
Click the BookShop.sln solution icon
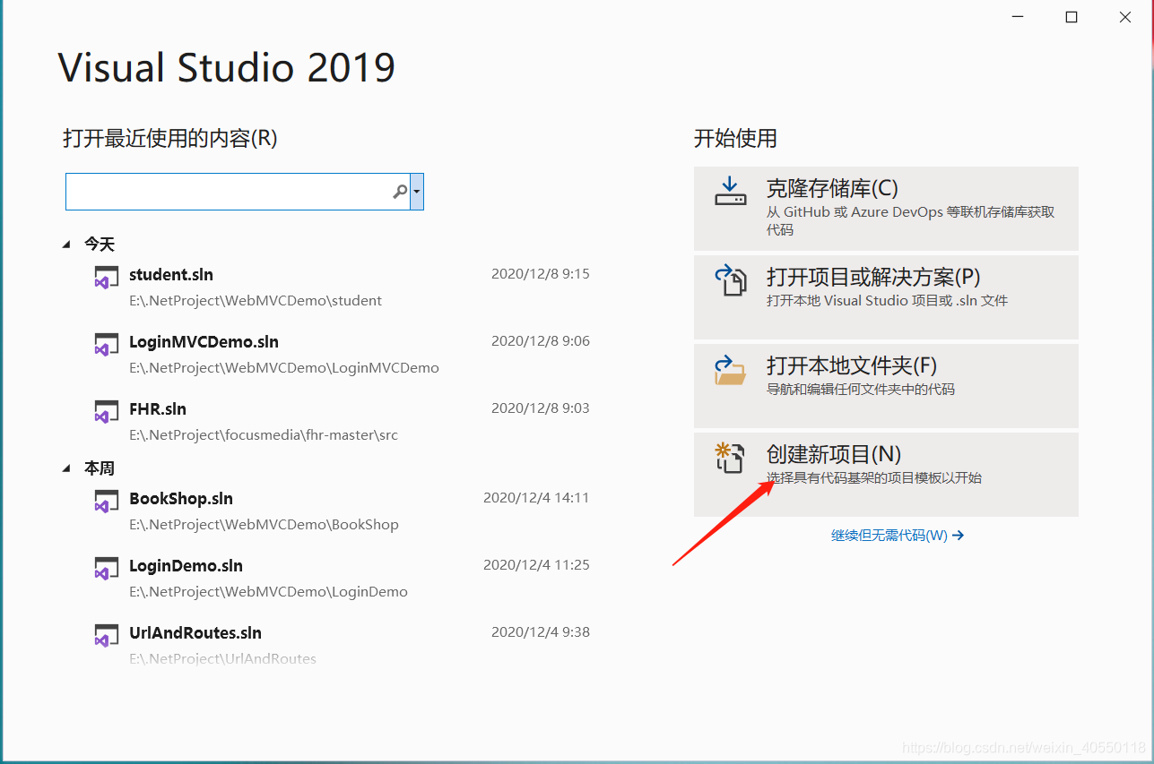tap(107, 501)
